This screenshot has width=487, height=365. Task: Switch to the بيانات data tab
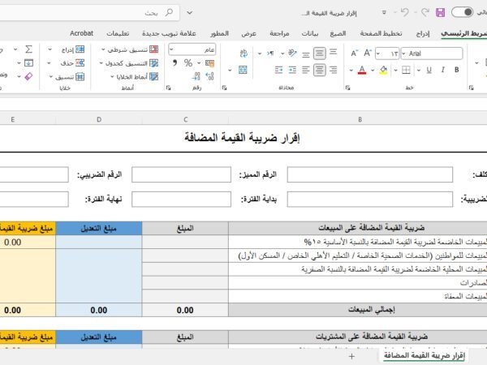click(x=310, y=33)
